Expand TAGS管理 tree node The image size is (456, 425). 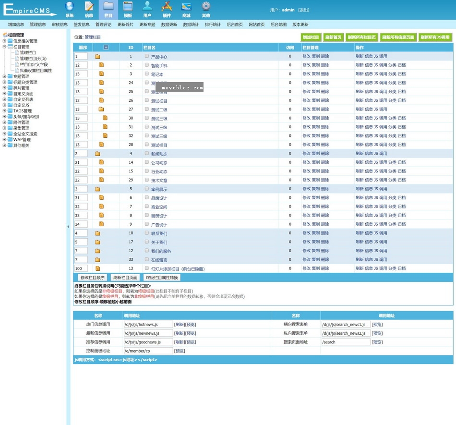[4, 111]
